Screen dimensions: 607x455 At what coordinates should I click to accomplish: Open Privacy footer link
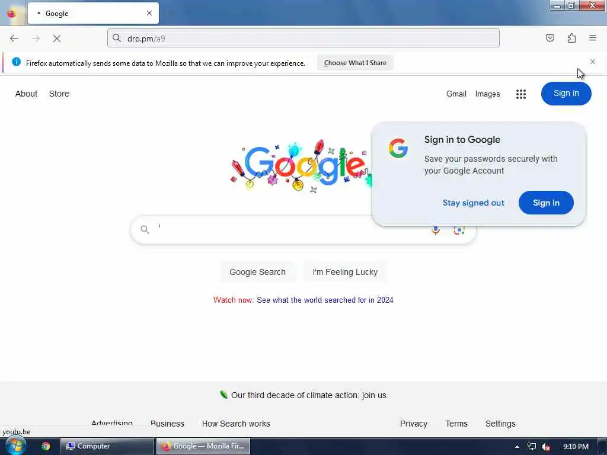tap(413, 424)
